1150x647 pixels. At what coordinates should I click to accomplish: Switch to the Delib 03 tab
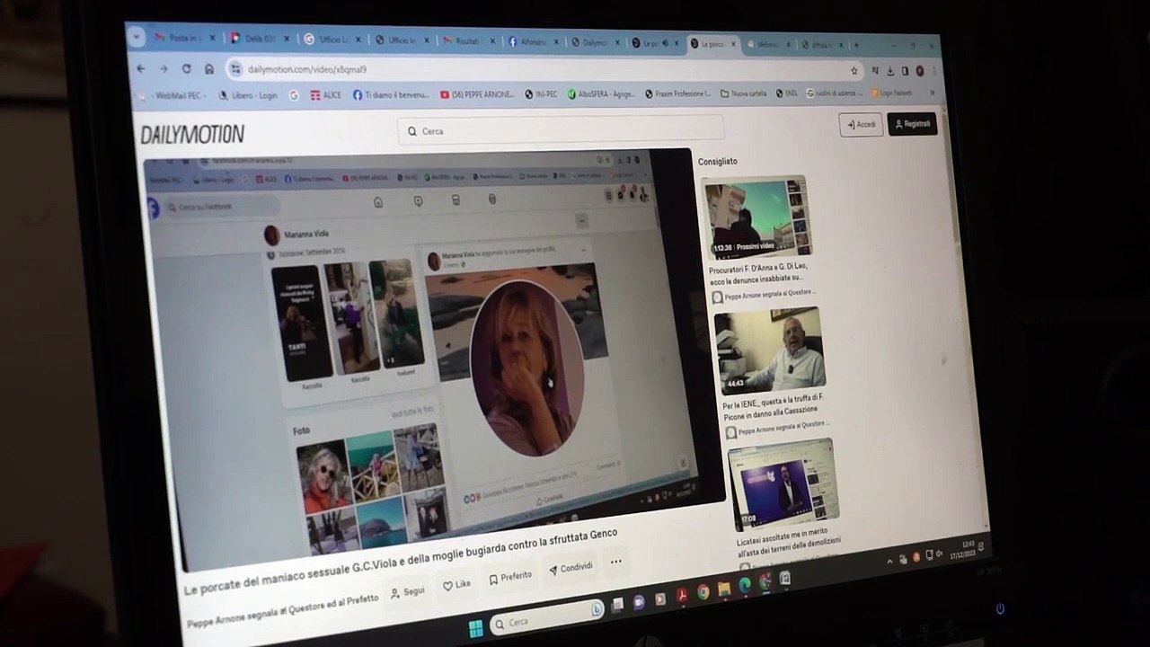[x=259, y=39]
